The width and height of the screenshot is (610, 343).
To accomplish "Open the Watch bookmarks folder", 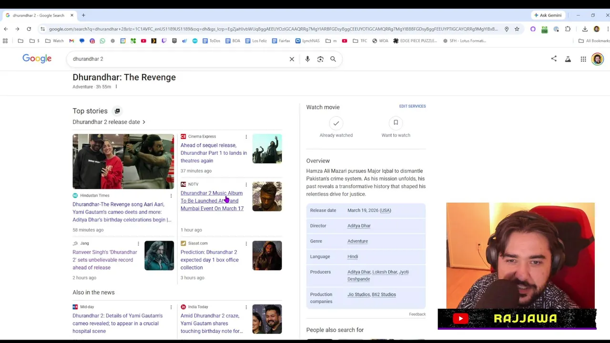I will 54,41.
